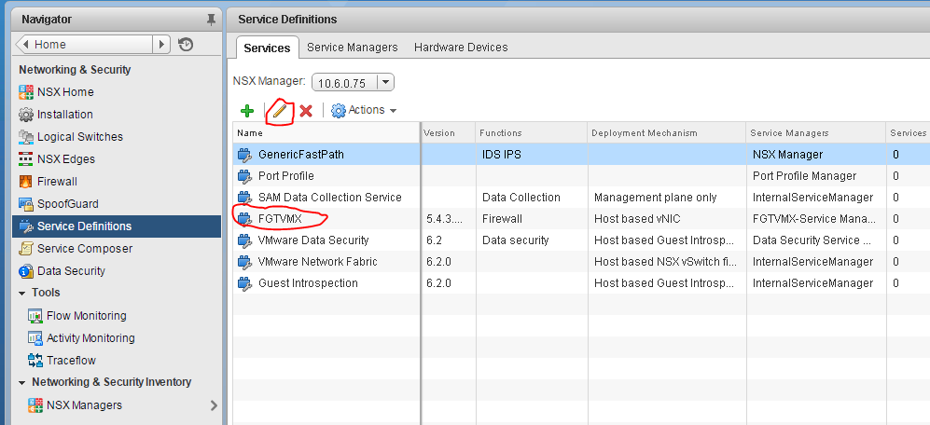This screenshot has height=425, width=930.
Task: Select the Guest Introspection row
Action: [x=581, y=283]
